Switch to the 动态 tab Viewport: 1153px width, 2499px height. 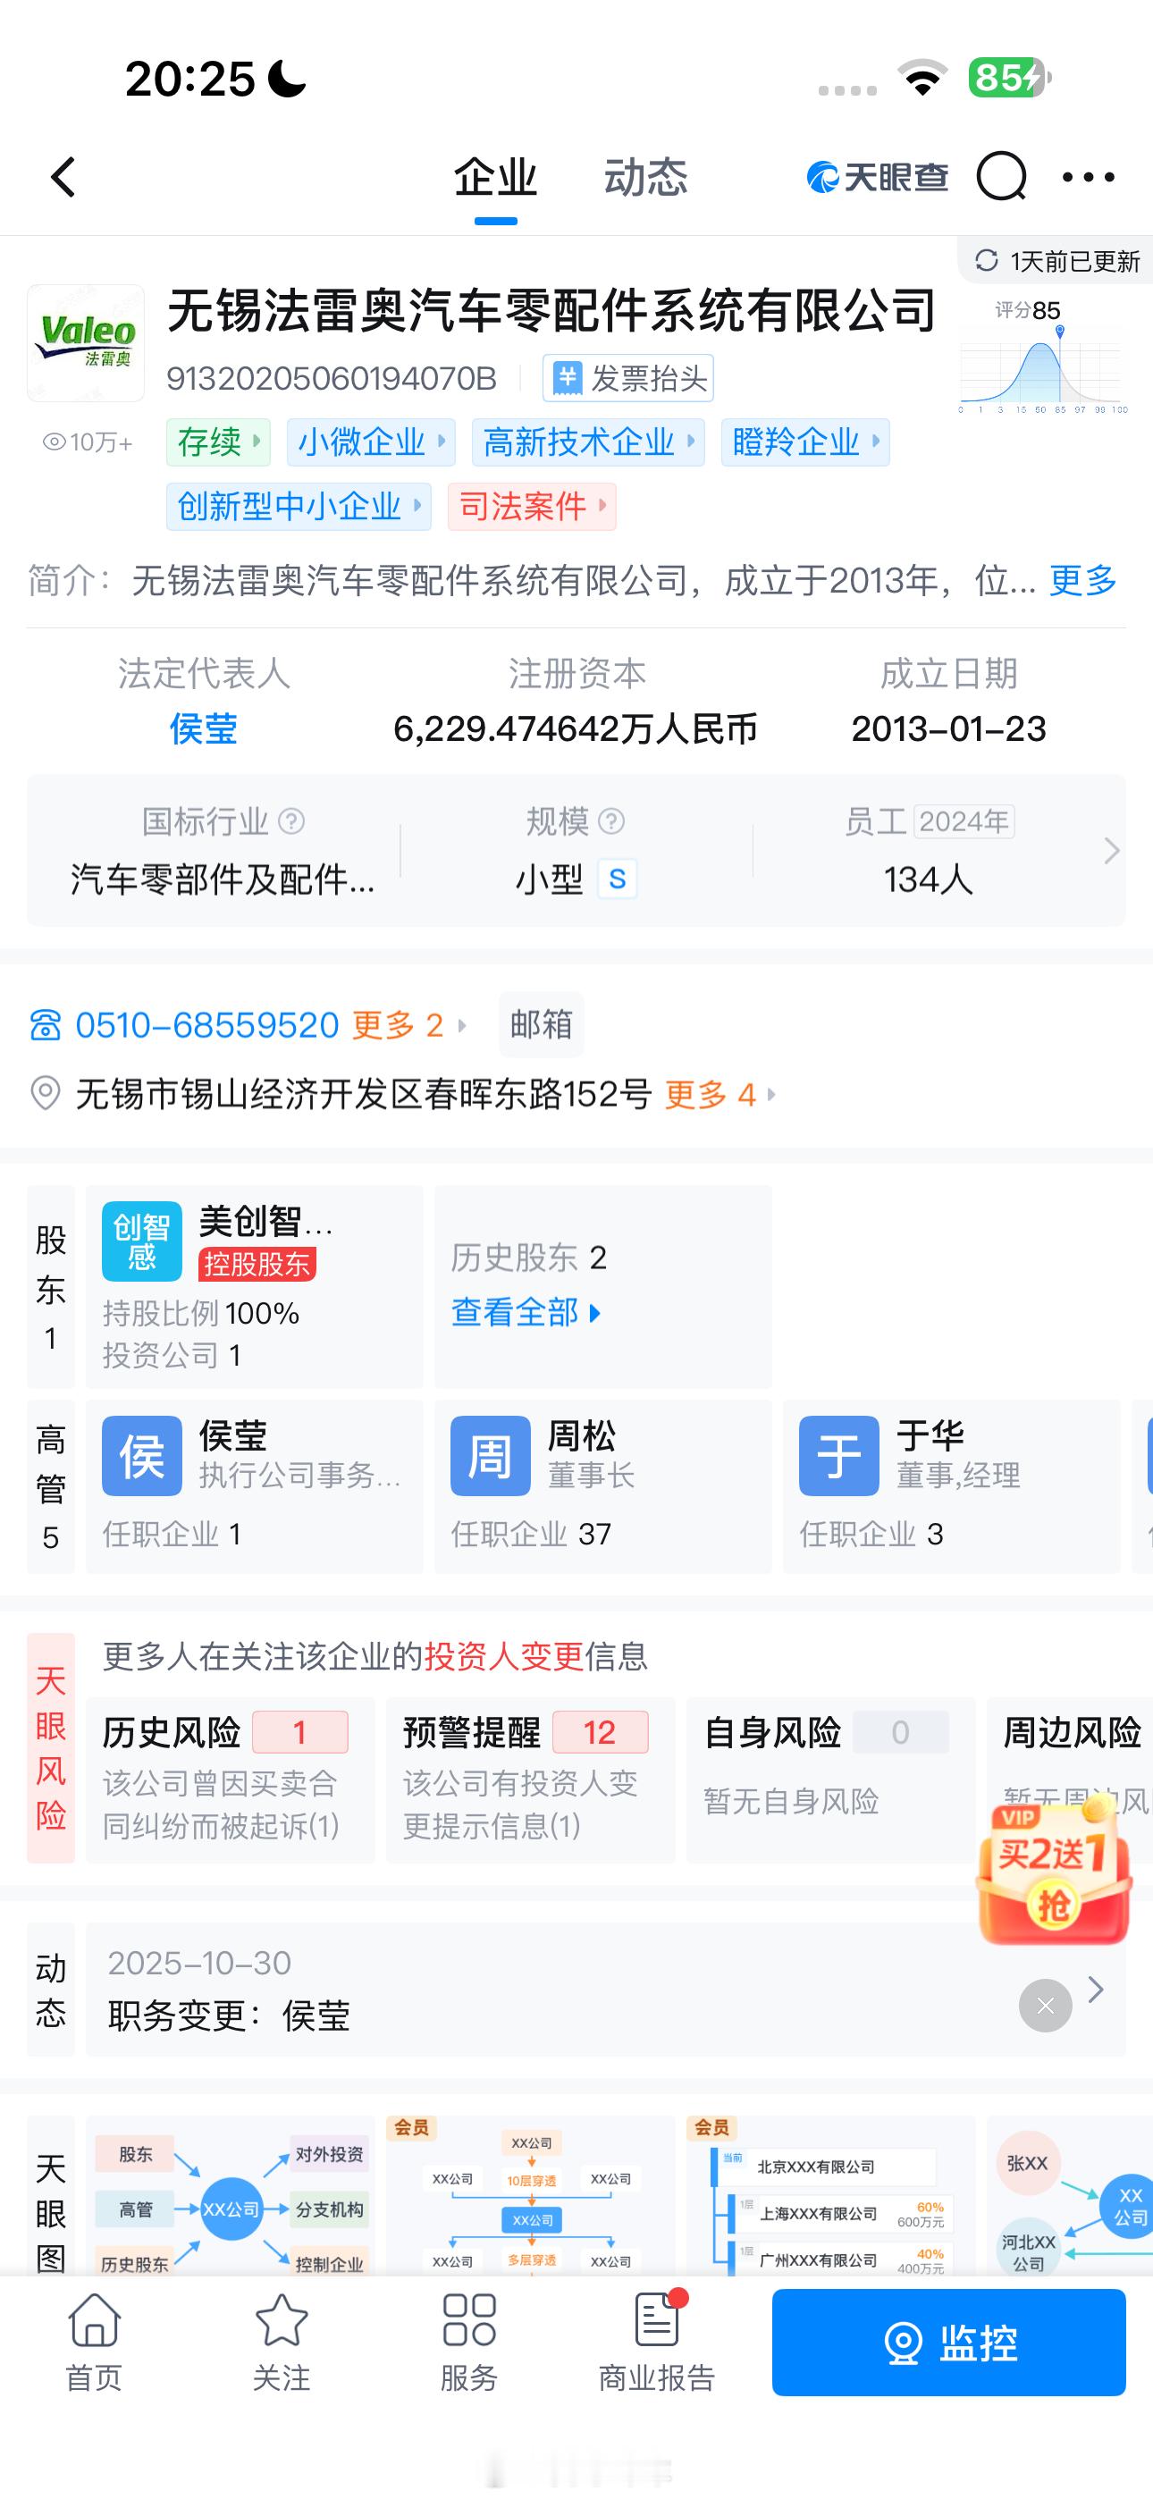(645, 178)
